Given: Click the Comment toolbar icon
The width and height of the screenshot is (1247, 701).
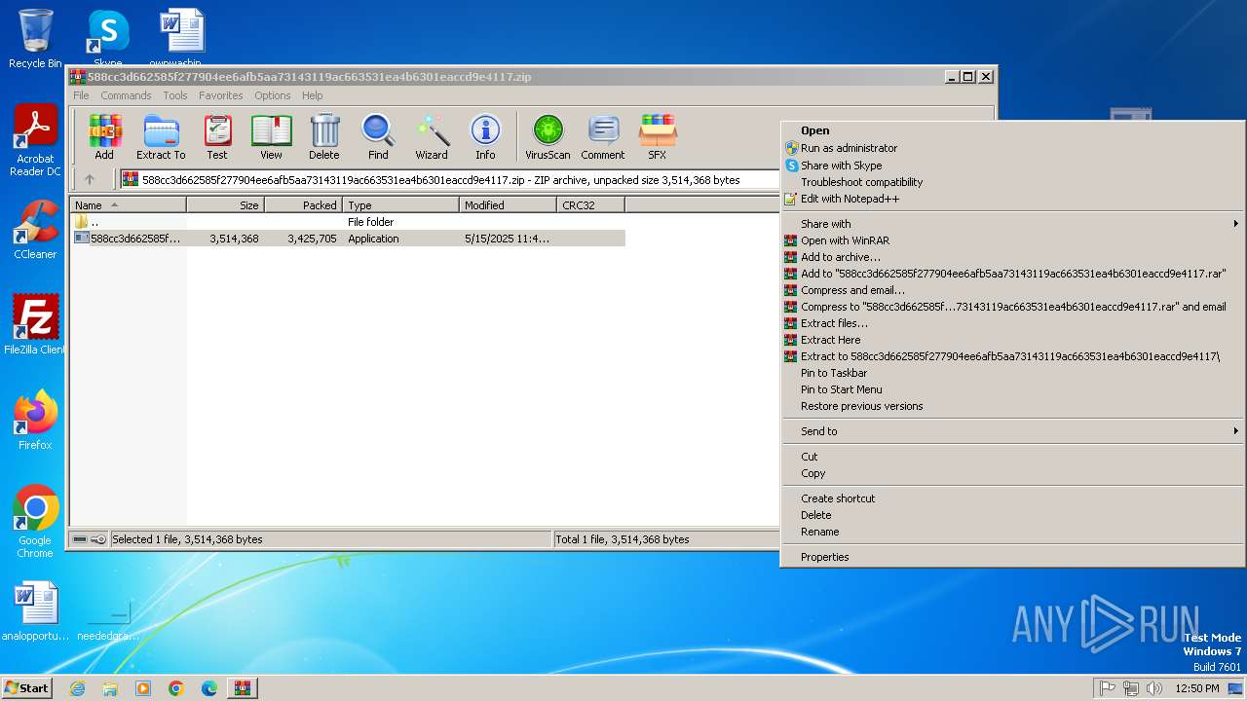Looking at the screenshot, I should click(603, 137).
